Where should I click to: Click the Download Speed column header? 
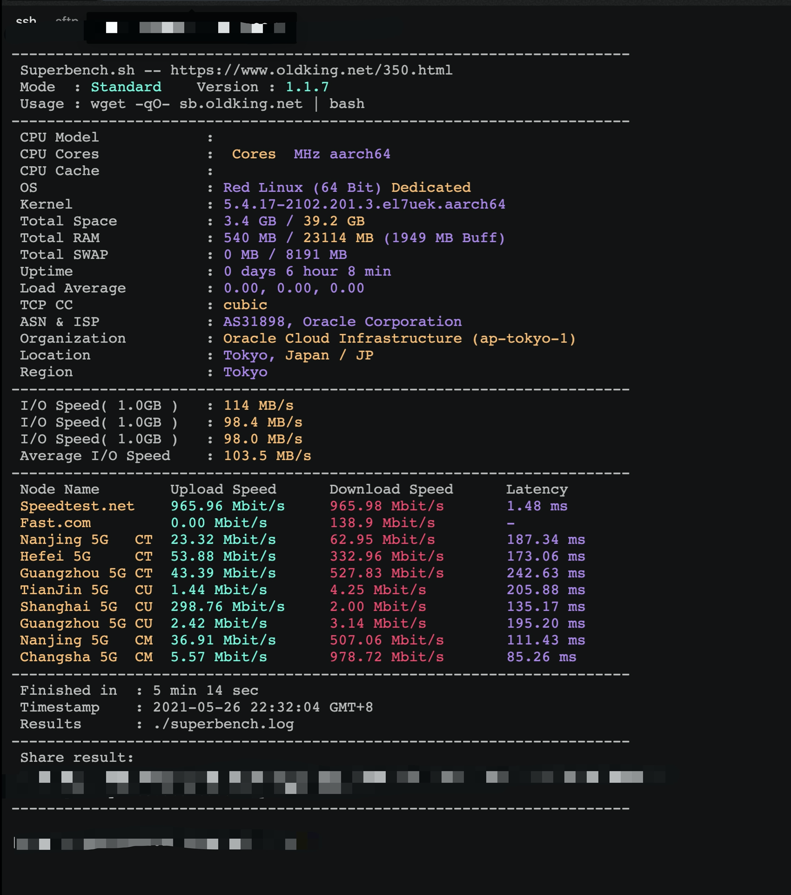[391, 489]
